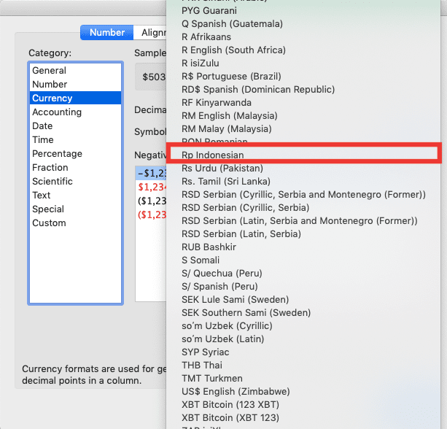Choose Rs. Tamil (Sri Lanka)

303,181
